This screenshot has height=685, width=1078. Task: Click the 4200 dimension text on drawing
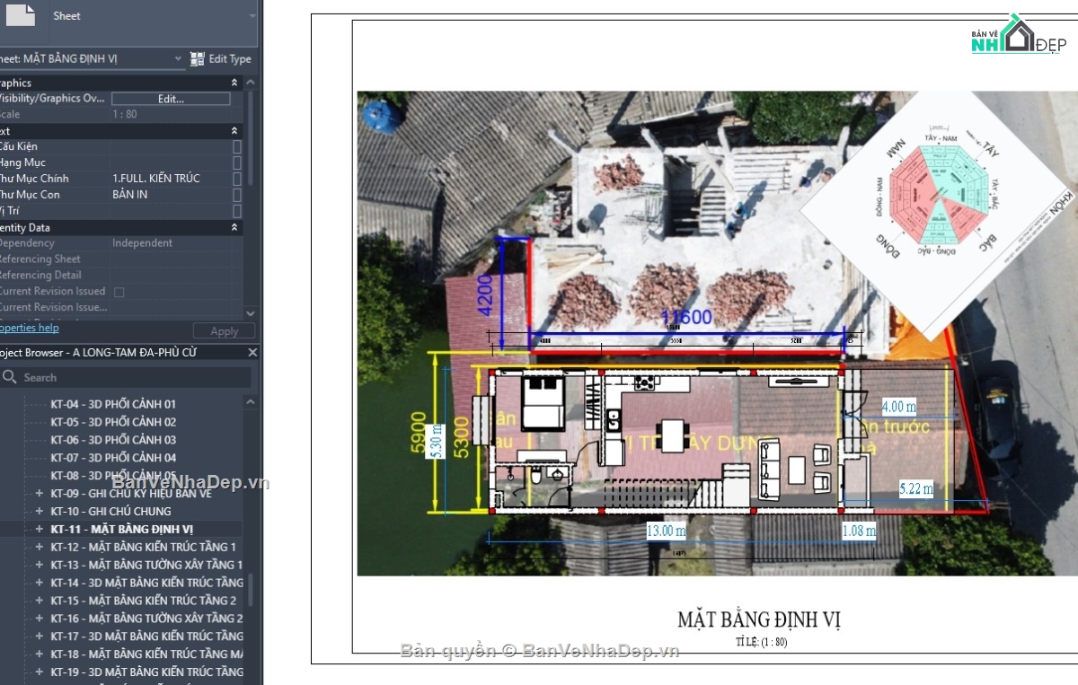pos(483,294)
